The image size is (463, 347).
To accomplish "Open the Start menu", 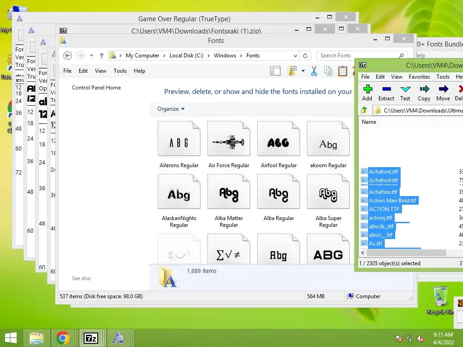I will tap(11, 338).
